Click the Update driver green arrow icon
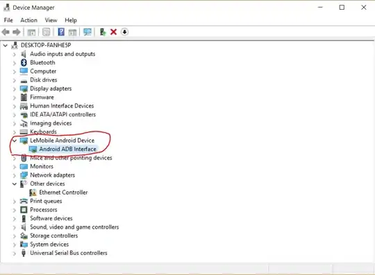This screenshot has width=375, height=275. (103, 32)
